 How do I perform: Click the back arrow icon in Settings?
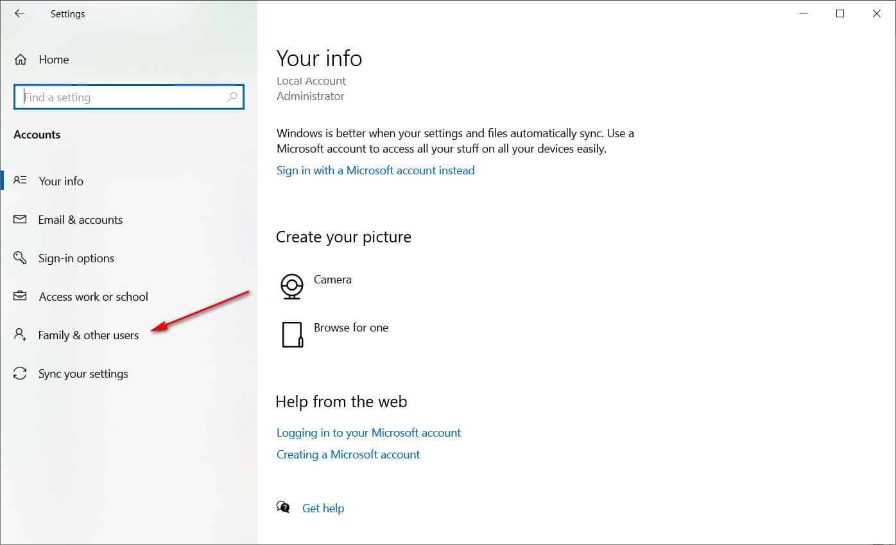19,13
